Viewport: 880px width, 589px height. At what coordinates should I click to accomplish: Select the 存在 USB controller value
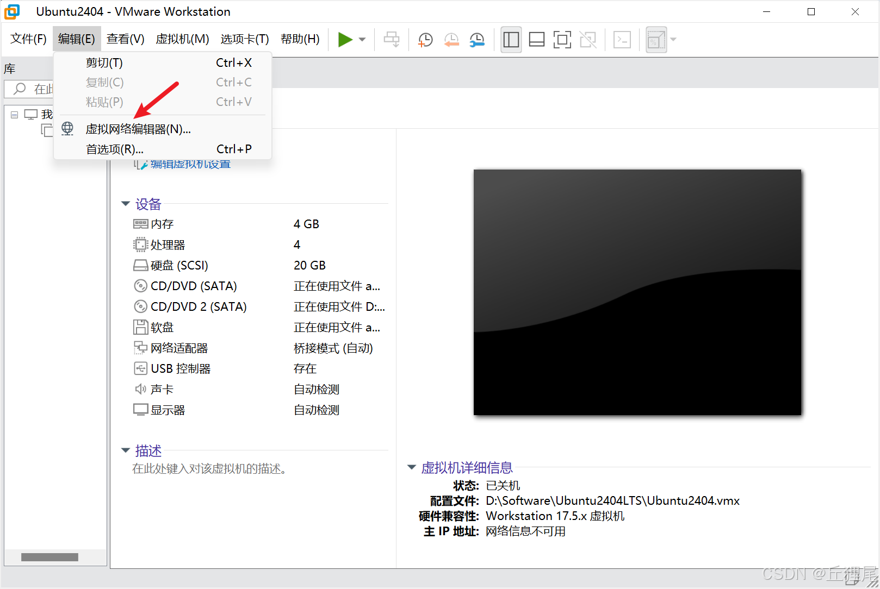(305, 368)
